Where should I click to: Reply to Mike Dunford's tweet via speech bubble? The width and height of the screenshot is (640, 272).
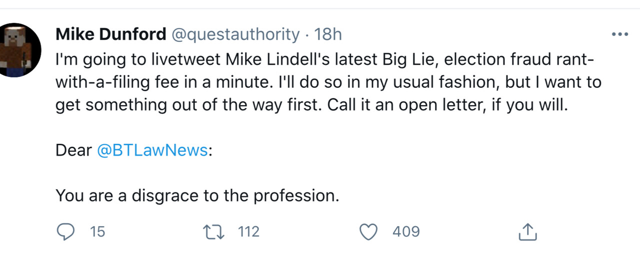click(65, 232)
